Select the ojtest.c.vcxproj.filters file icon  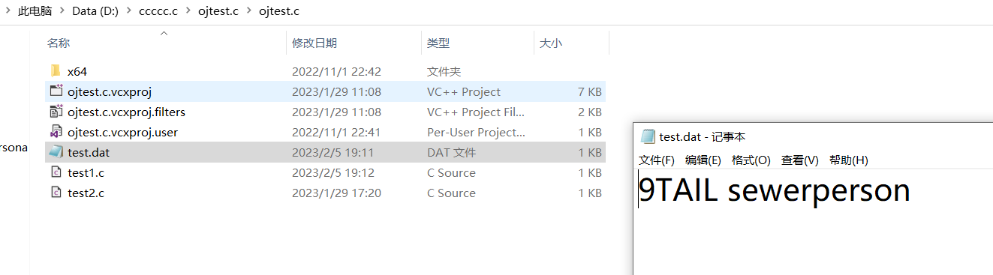56,112
